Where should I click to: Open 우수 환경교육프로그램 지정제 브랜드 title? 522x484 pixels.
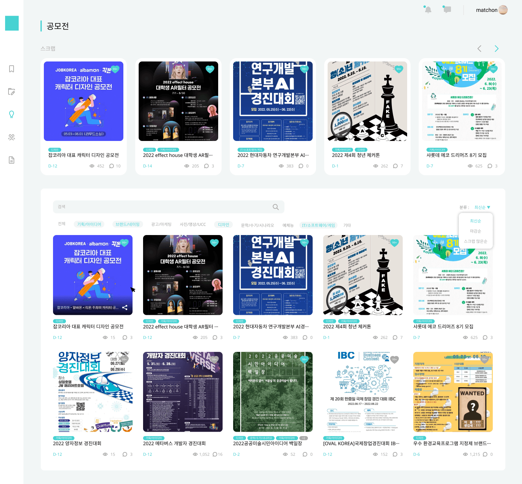(452, 443)
